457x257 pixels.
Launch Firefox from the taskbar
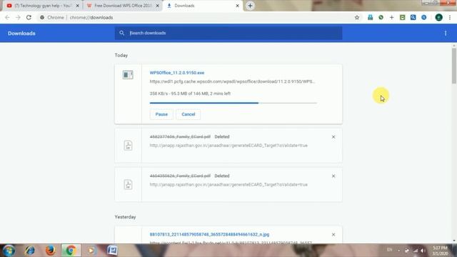point(50,251)
